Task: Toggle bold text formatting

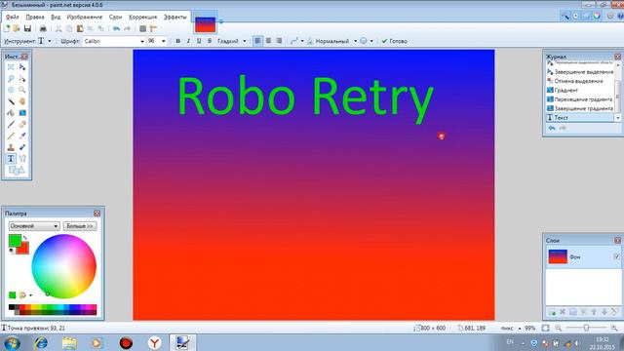Action: tap(177, 41)
